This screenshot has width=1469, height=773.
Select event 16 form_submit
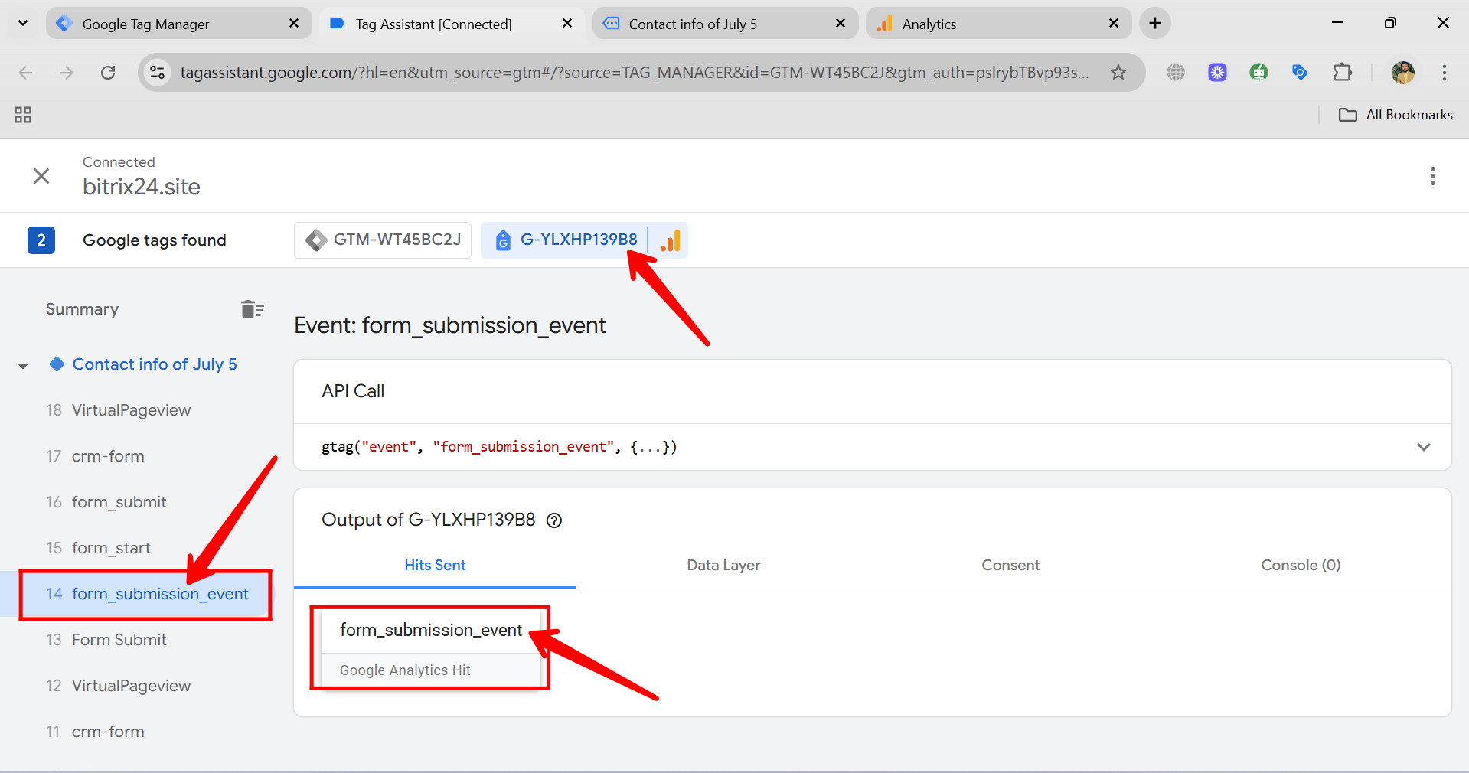pyautogui.click(x=106, y=502)
